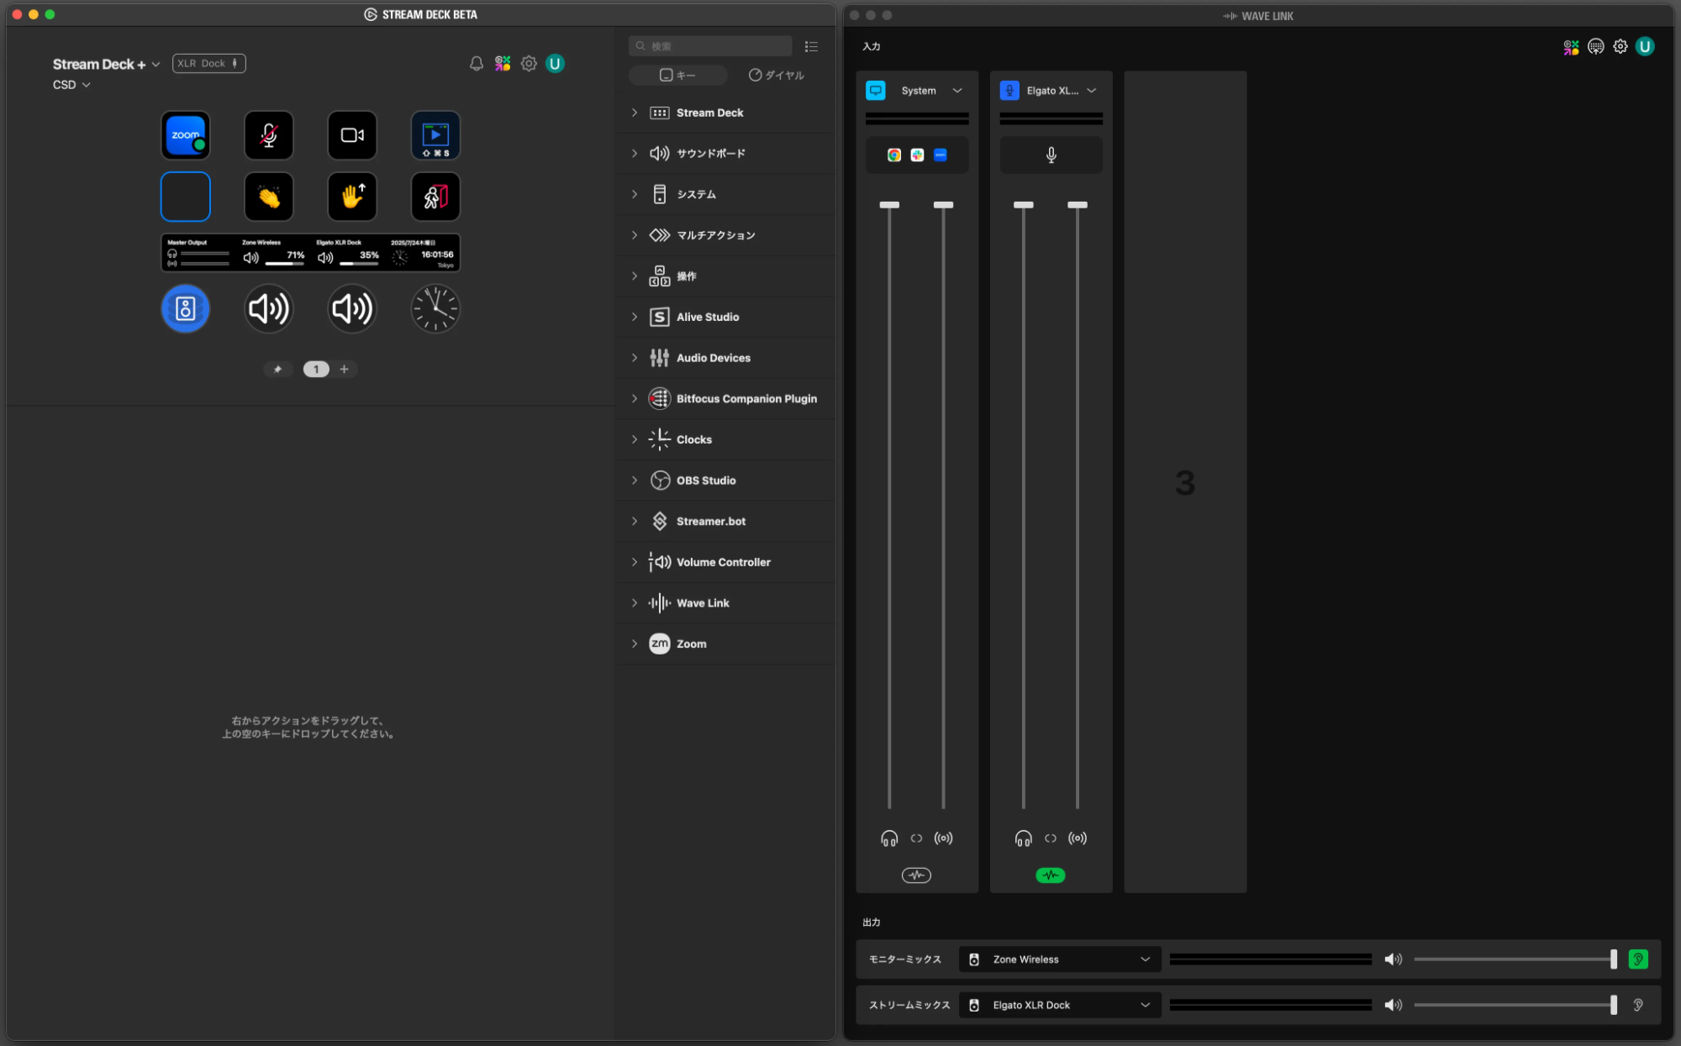This screenshot has width=1681, height=1046.
Task: Click the leave meeting key icon
Action: click(x=435, y=197)
